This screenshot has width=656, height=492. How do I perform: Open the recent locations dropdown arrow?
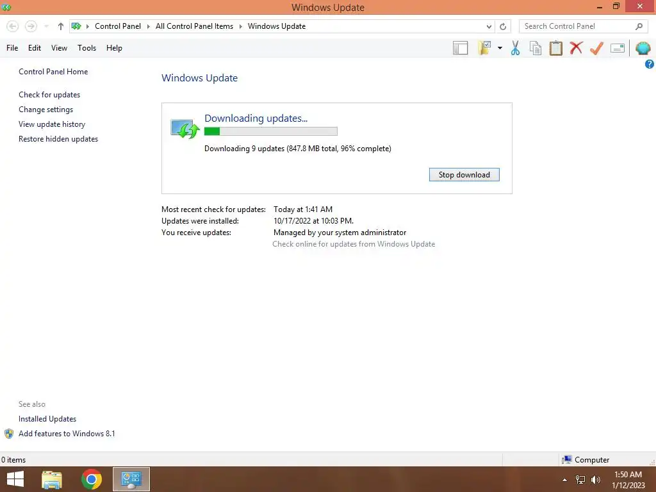46,26
